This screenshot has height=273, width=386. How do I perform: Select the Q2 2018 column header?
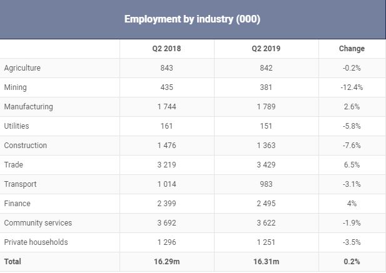pyautogui.click(x=166, y=49)
